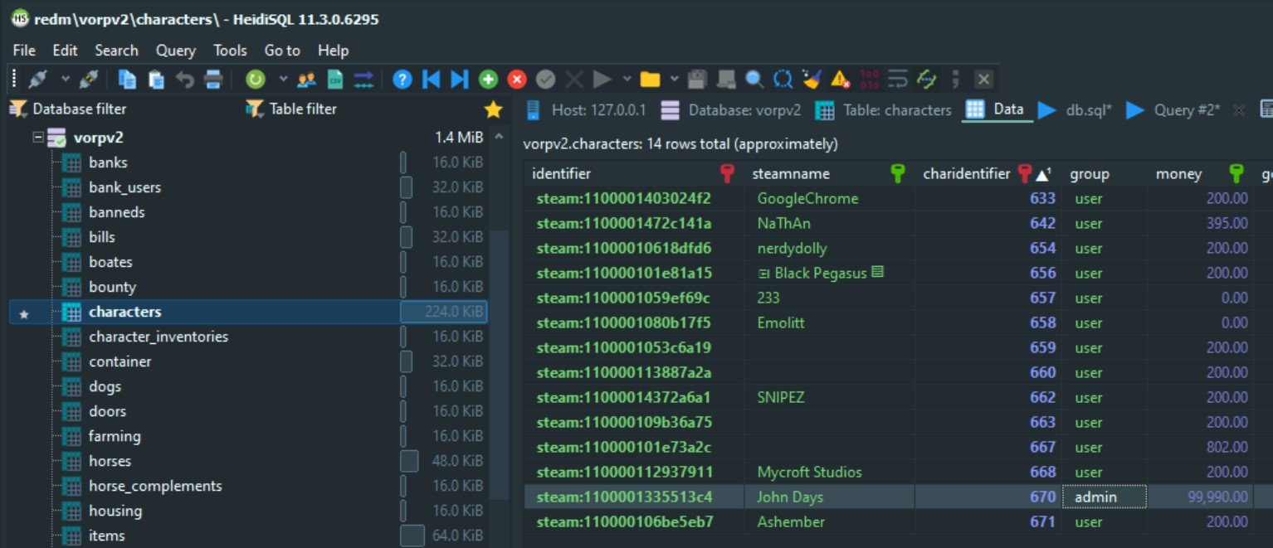Viewport: 1273px width, 548px height.
Task: Open the Query menu
Action: 176,51
